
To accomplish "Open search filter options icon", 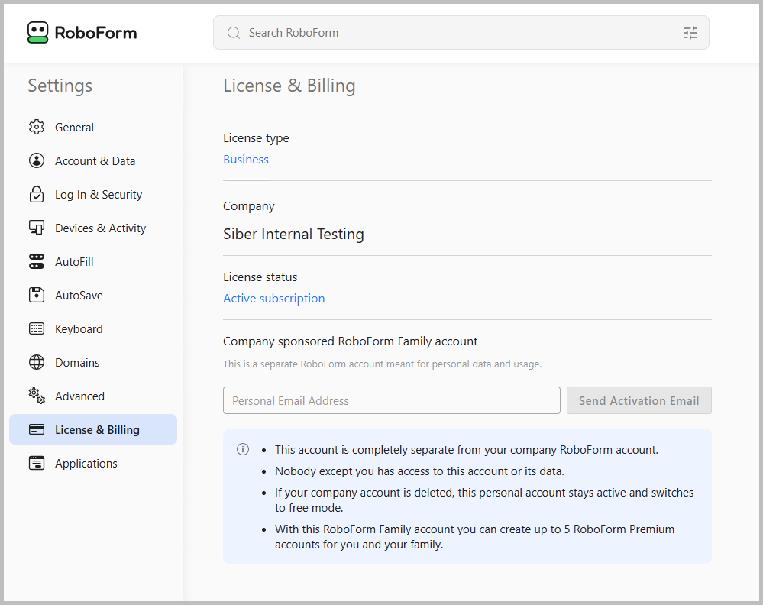I will click(x=690, y=33).
